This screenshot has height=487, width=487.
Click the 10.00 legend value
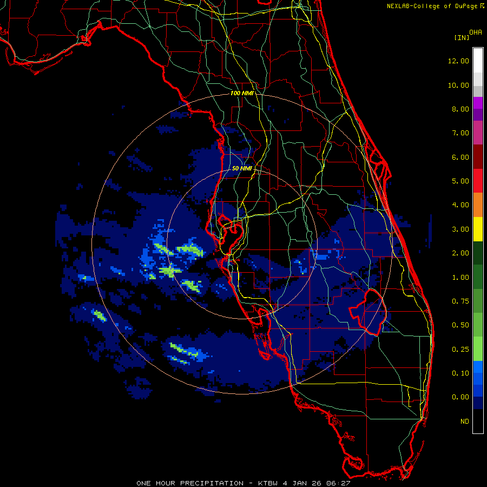[458, 85]
